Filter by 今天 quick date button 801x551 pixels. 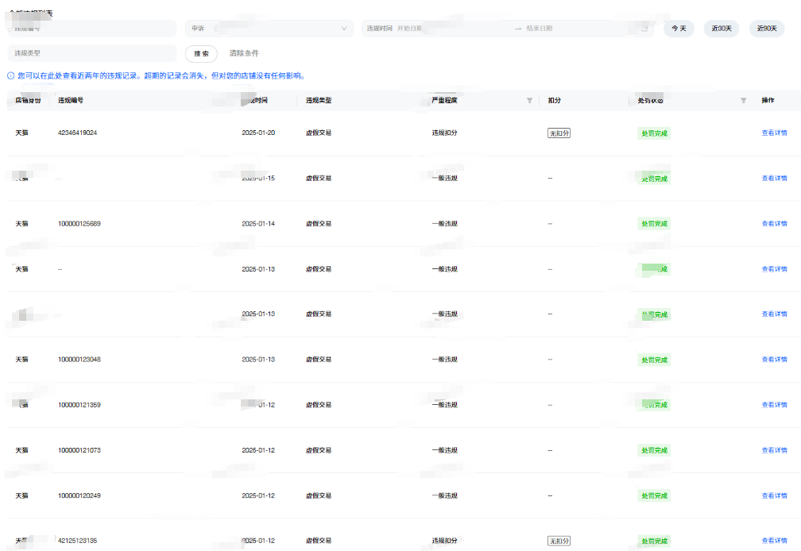pos(679,29)
